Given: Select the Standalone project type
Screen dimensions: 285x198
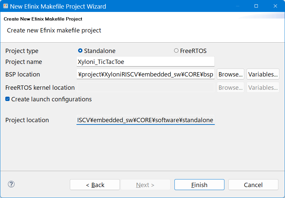Looking at the screenshot, I should coord(80,51).
